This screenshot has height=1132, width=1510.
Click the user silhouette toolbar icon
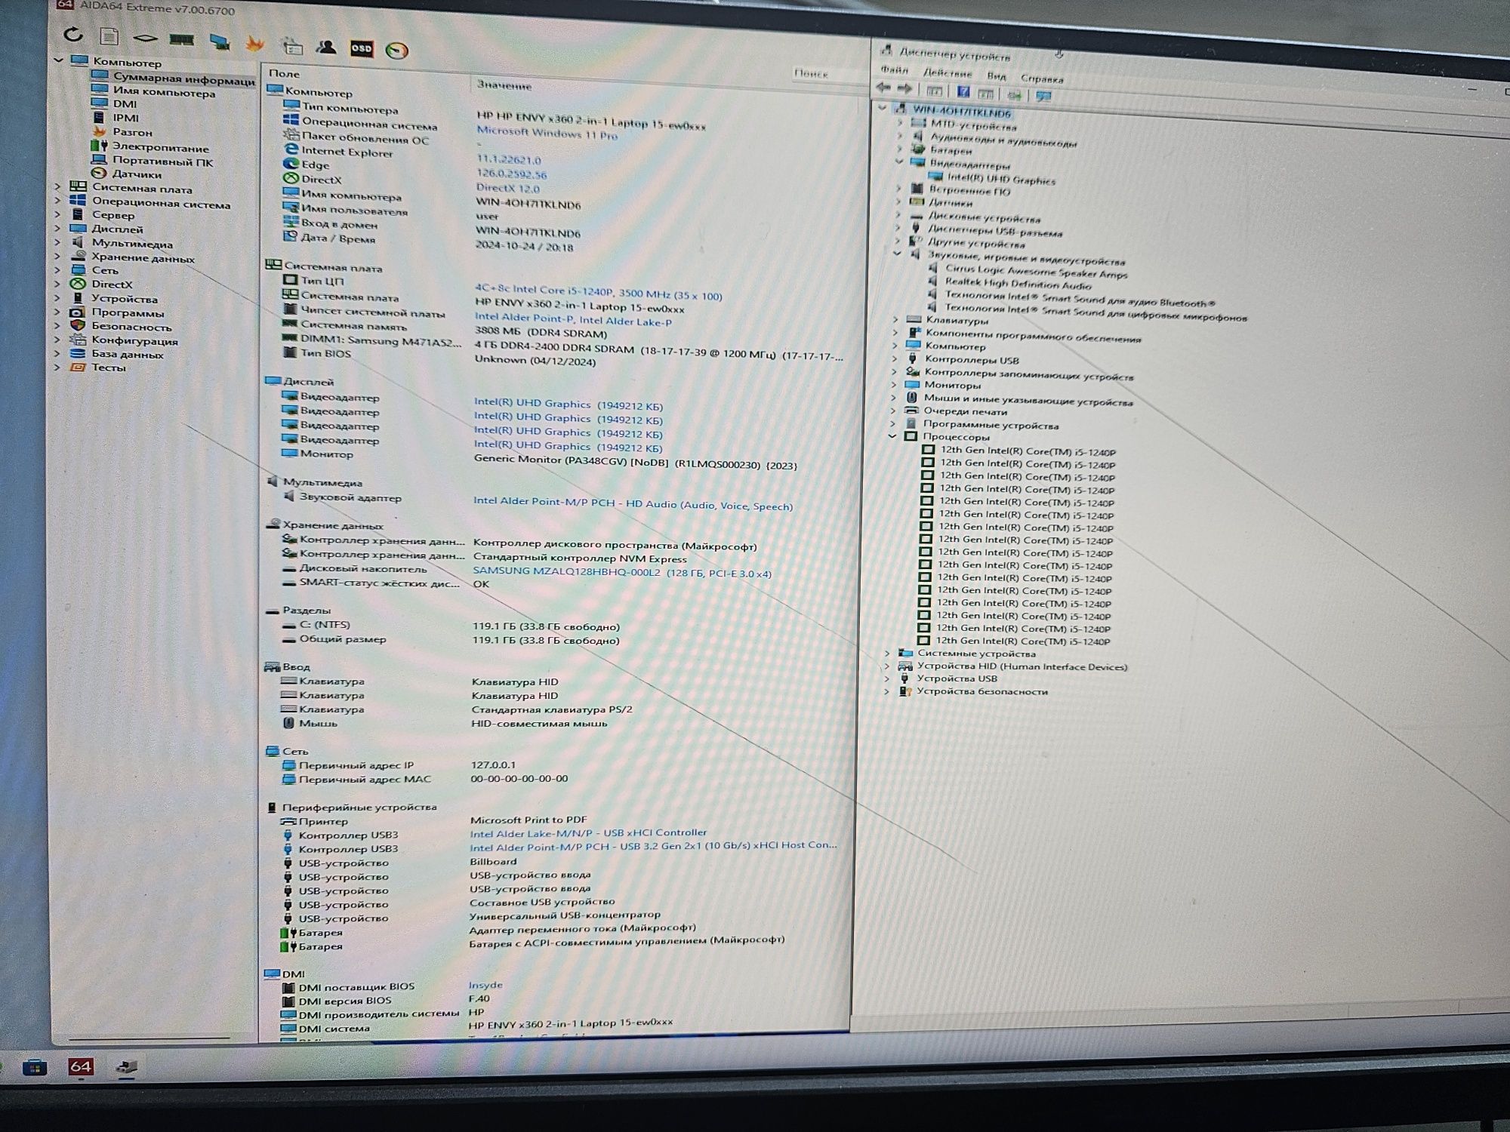326,48
